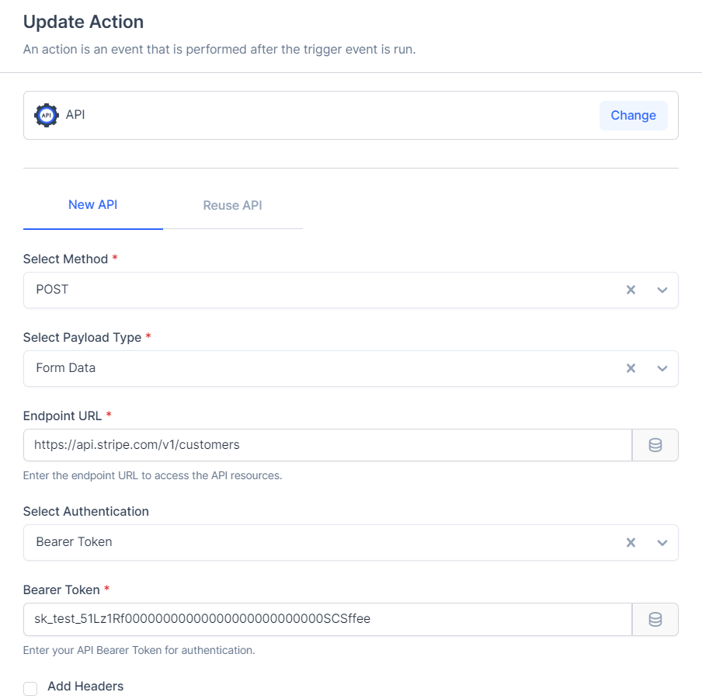The width and height of the screenshot is (702, 699).
Task: Open data picker beside Bearer Token
Action: [655, 619]
